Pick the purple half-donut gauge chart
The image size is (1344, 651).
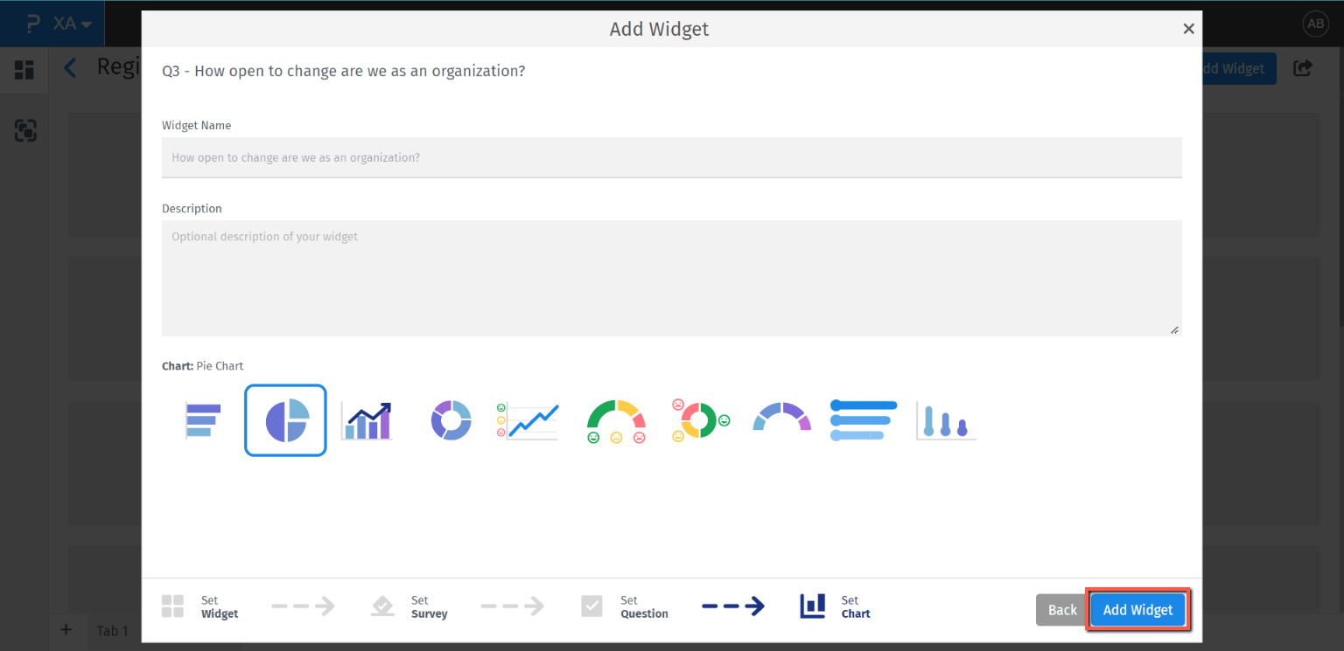[x=781, y=418]
